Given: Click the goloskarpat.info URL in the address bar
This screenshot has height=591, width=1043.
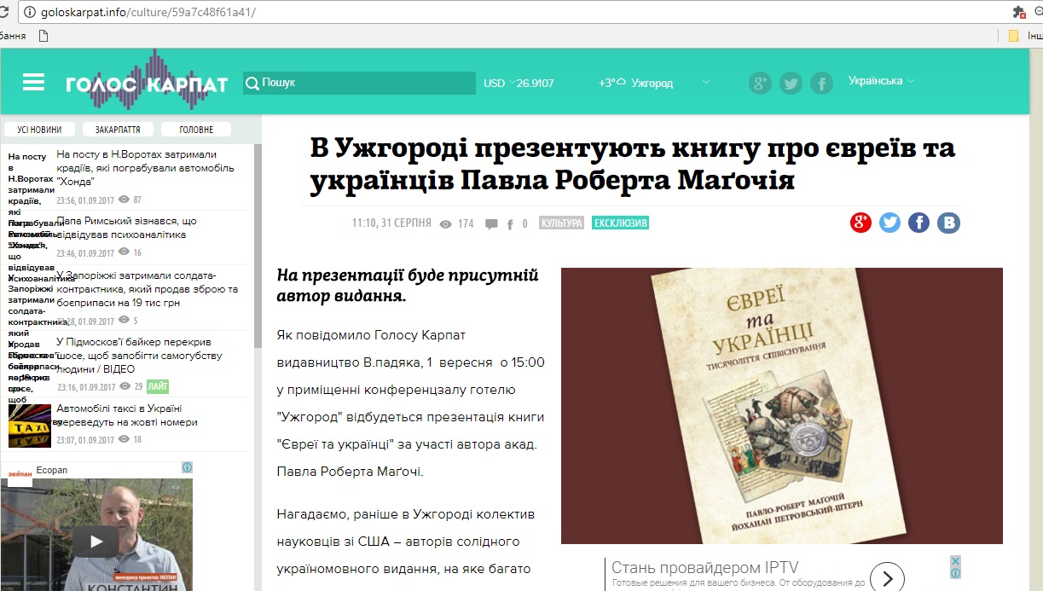Looking at the screenshot, I should [148, 13].
